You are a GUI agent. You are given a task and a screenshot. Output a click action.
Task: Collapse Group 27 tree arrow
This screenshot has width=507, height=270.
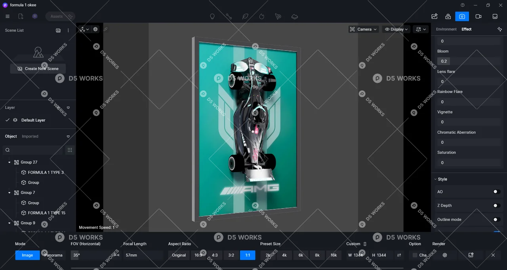[10, 162]
